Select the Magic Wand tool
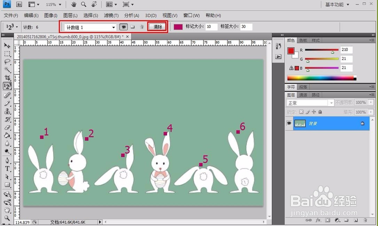 click(7, 70)
